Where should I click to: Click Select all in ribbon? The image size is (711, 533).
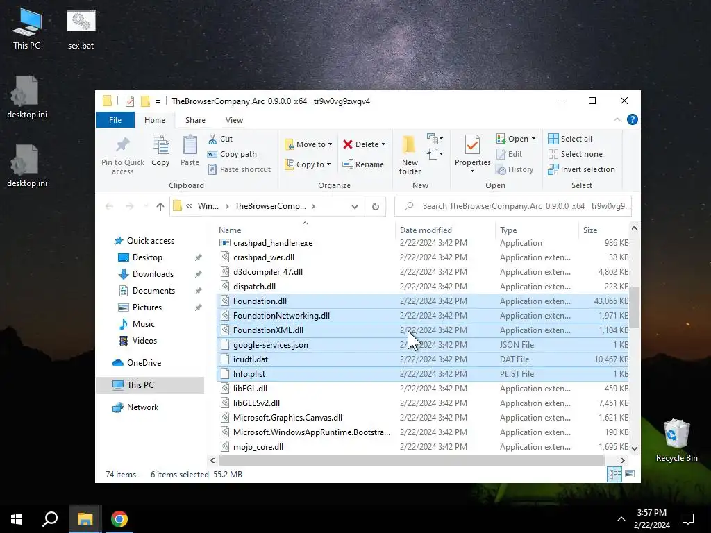570,139
